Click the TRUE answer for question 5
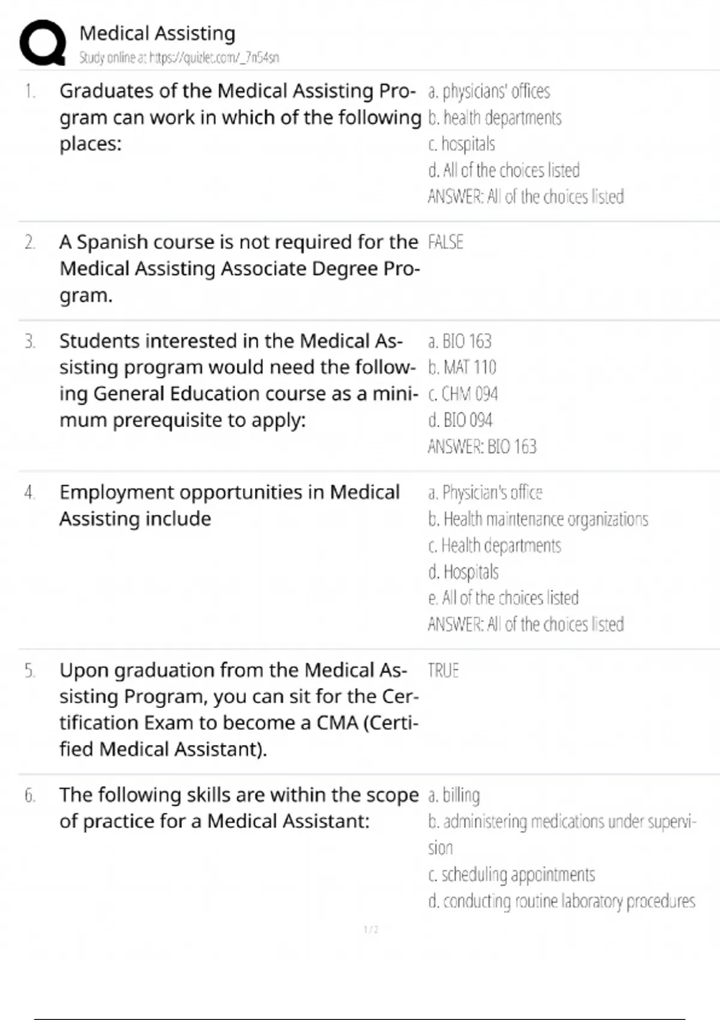This screenshot has height=1020, width=720. coord(443,670)
